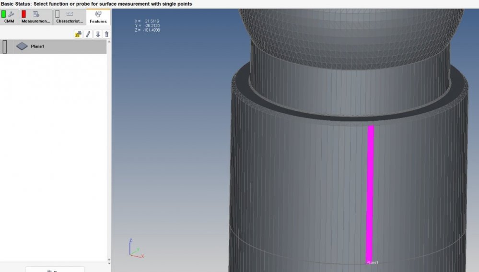Click the Plane1 label in 3D view
Viewport: 479px width, 272px height.
tap(373, 262)
